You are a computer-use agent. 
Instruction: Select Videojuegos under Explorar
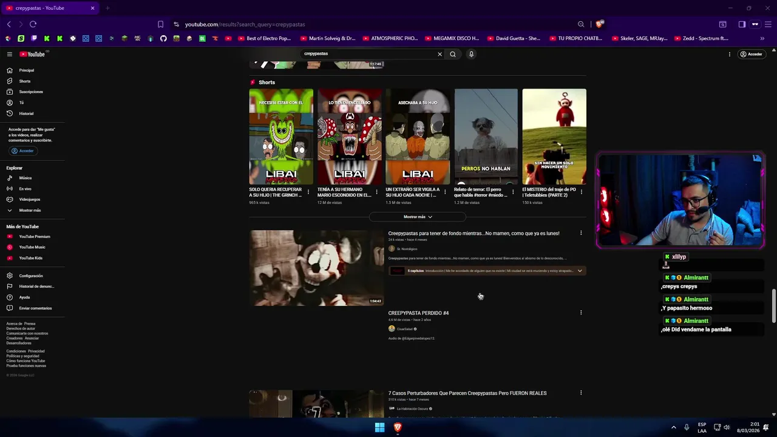click(29, 199)
